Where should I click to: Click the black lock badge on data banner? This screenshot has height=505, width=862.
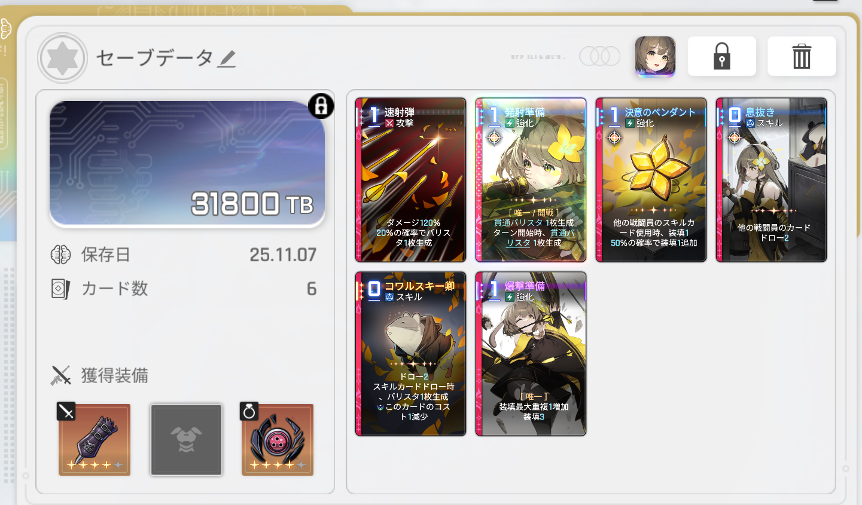[x=321, y=106]
